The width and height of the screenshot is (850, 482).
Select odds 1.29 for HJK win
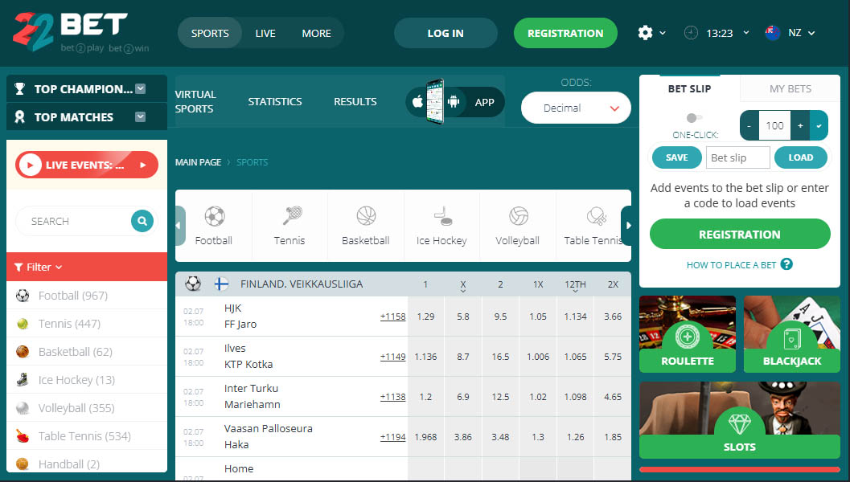425,317
